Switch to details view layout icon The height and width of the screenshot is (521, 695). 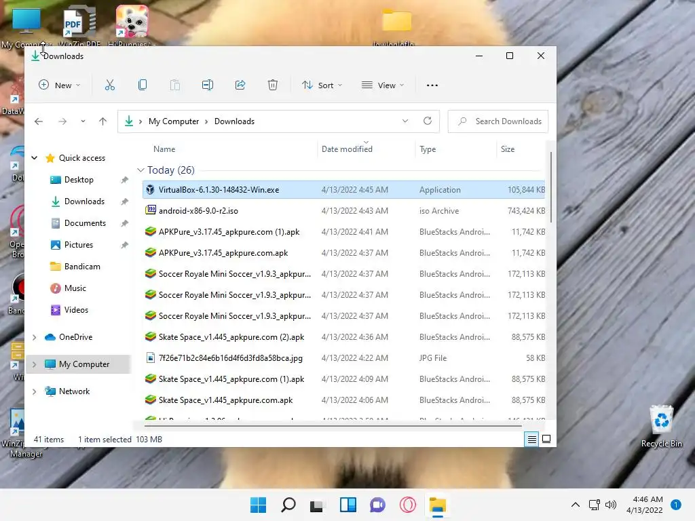(531, 439)
